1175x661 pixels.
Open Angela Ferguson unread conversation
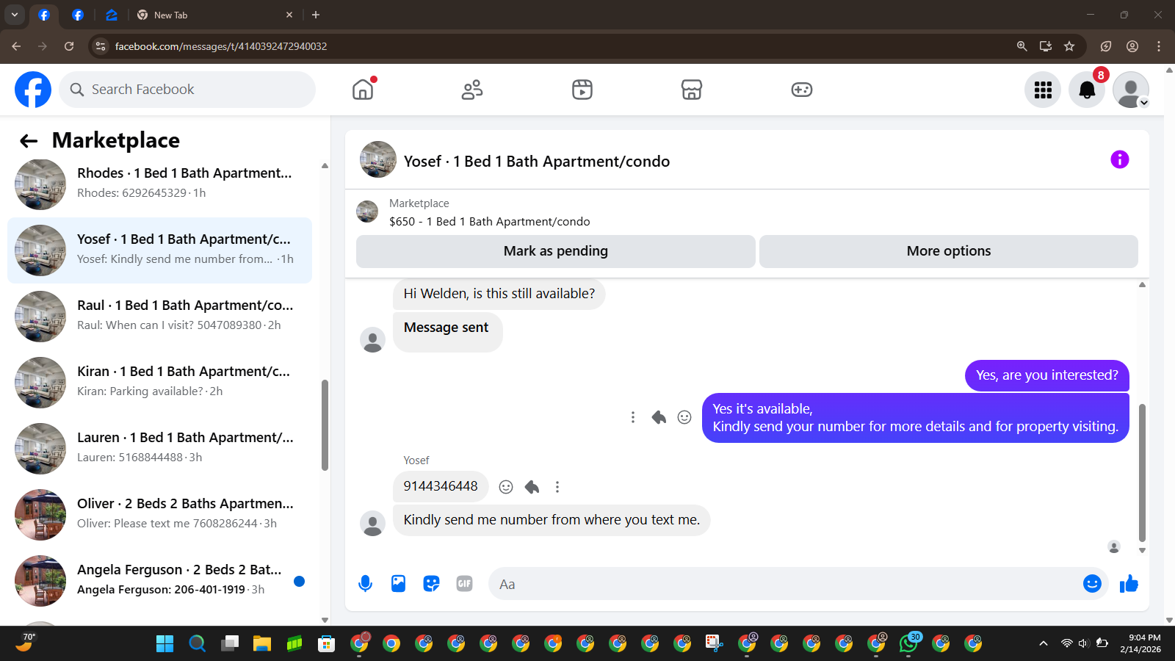159,581
